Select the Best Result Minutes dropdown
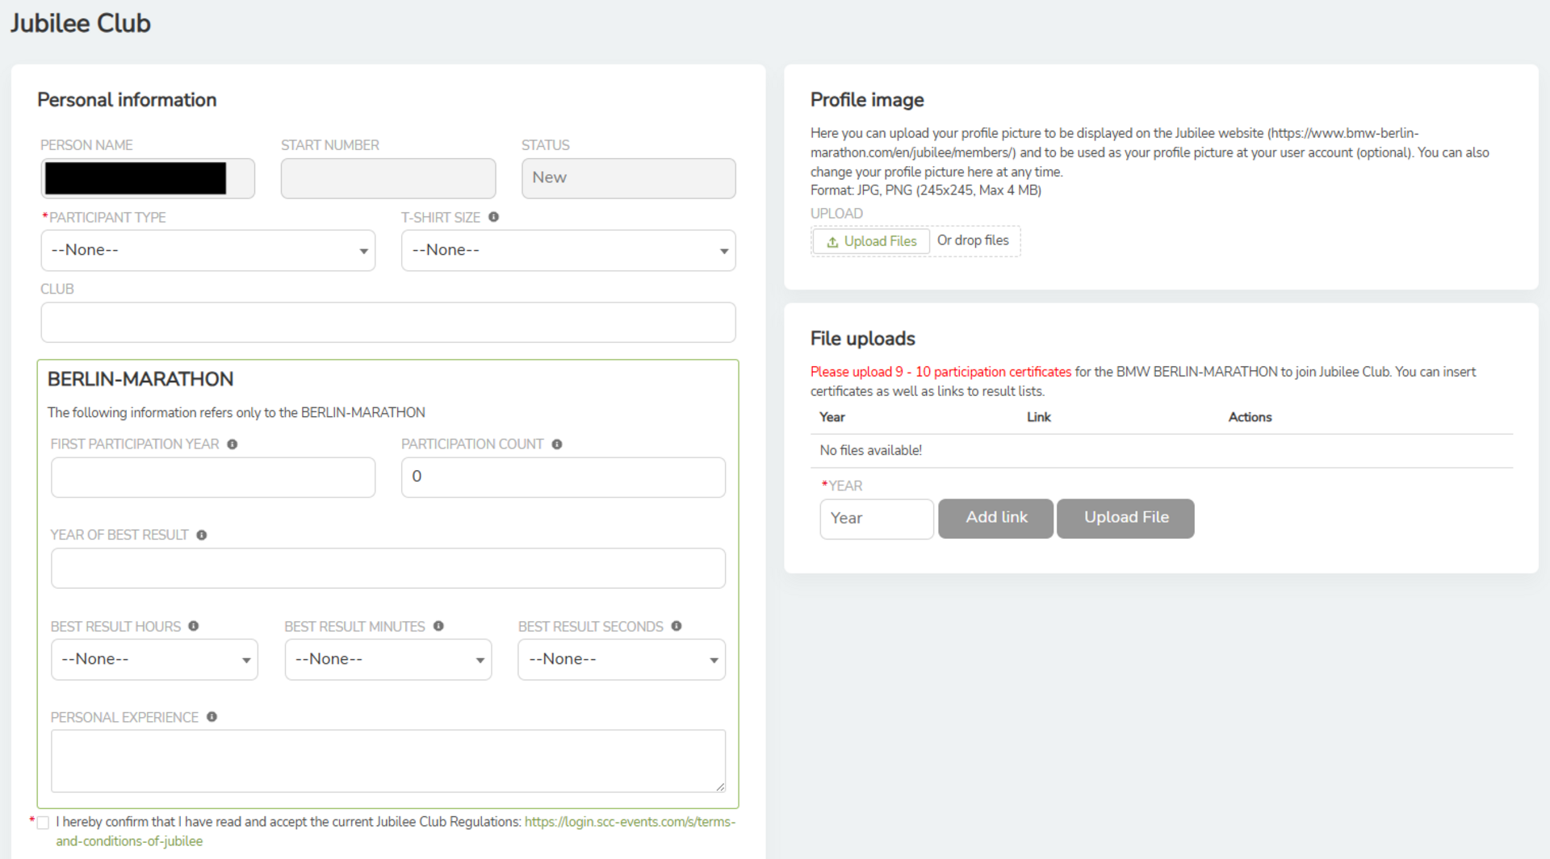 click(387, 660)
